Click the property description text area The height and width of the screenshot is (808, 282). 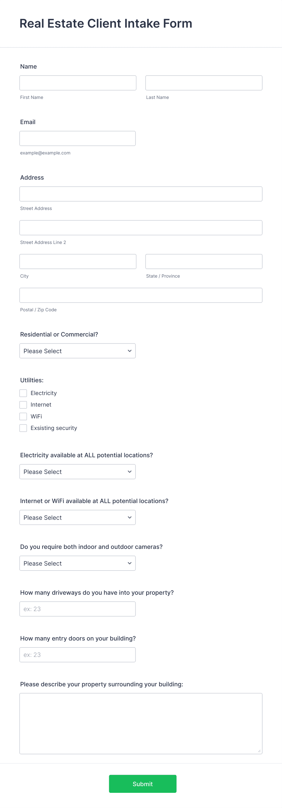[x=140, y=722]
